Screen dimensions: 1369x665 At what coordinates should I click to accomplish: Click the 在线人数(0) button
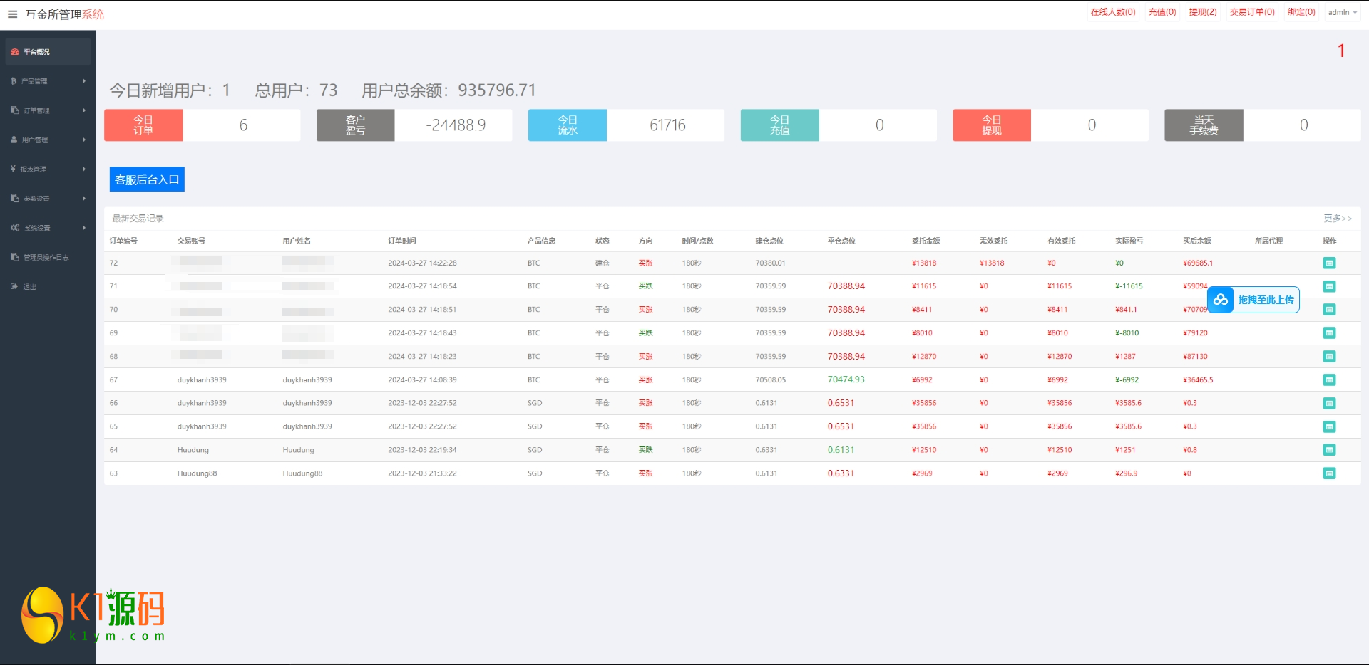[x=1112, y=12]
